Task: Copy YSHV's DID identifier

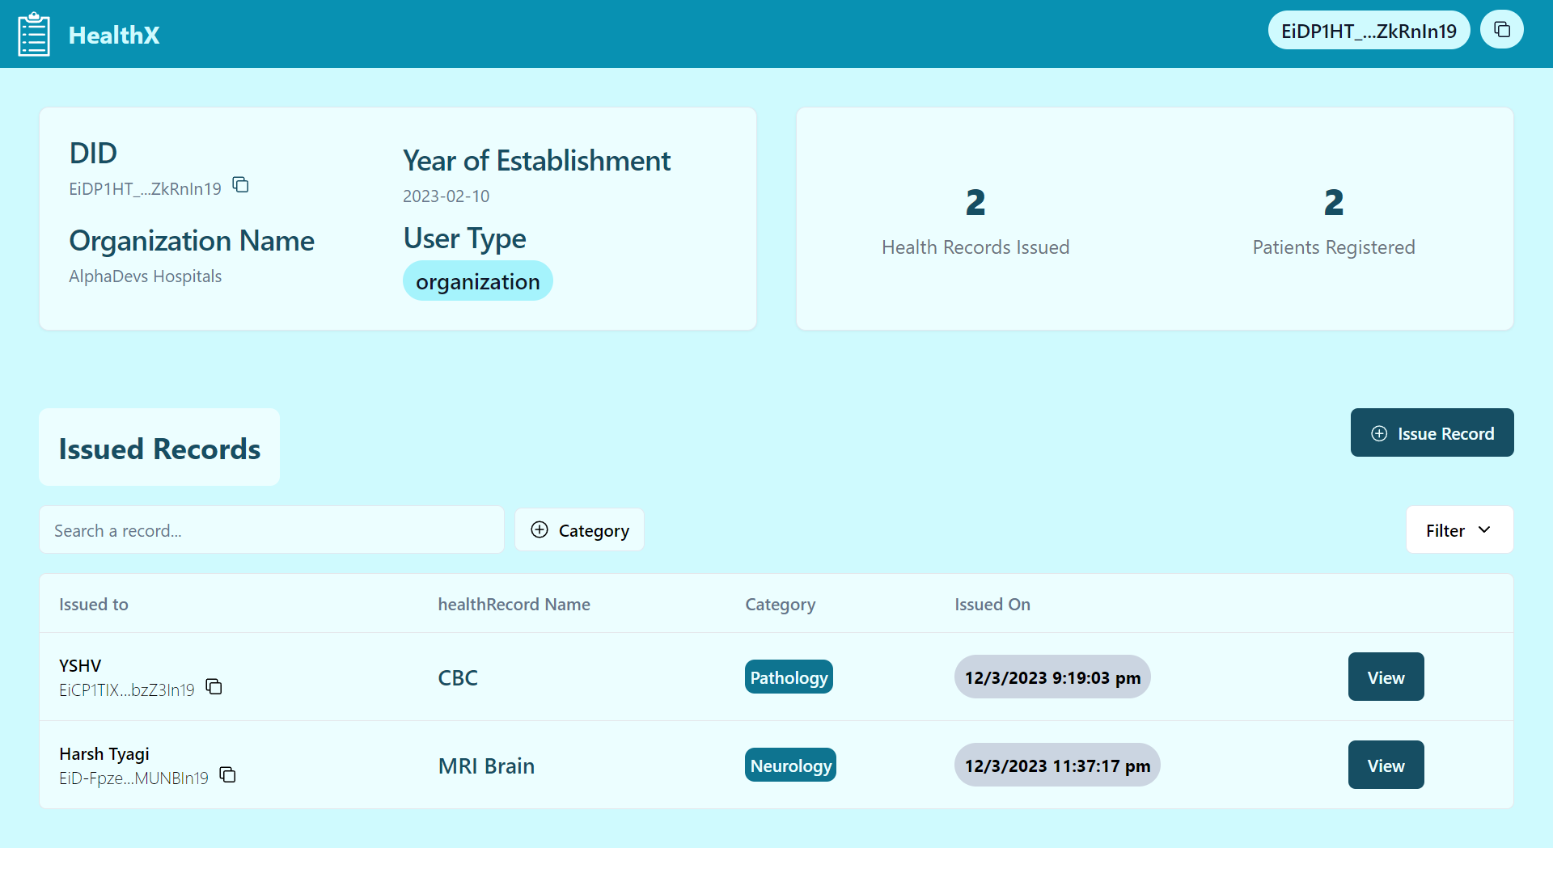Action: [214, 687]
